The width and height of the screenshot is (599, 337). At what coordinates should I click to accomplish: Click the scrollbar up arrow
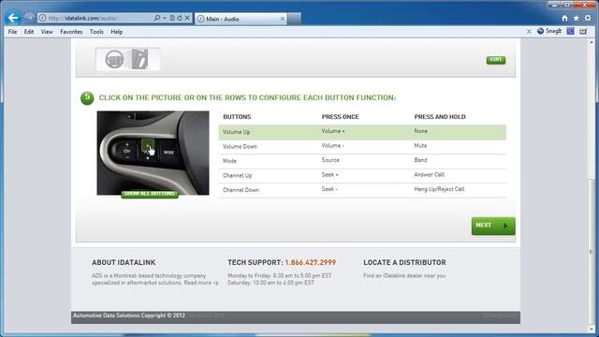click(592, 42)
